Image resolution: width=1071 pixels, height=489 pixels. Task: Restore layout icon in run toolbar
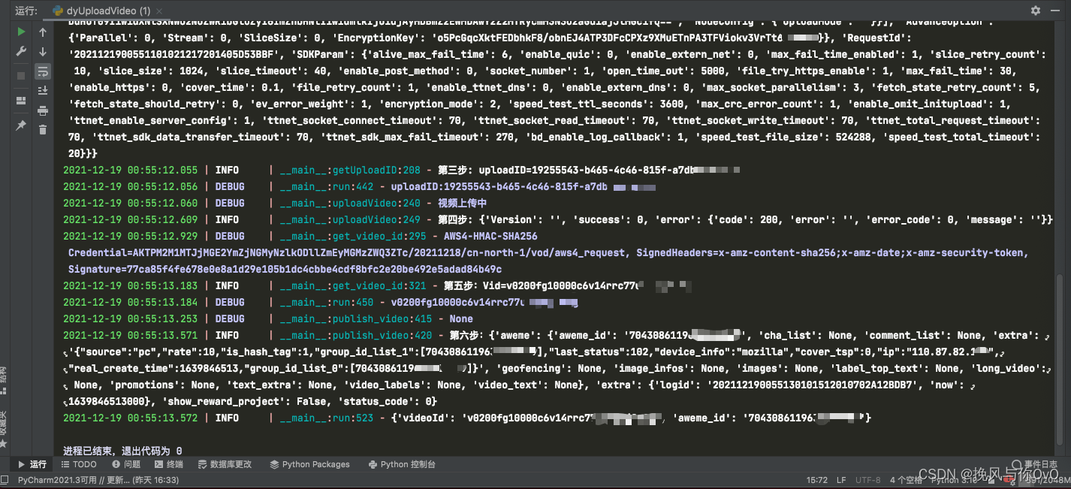21,101
